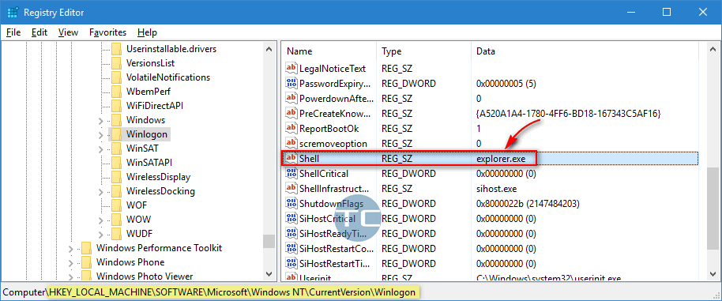Click the tree pane scroll up arrow
This screenshot has height=301, width=722.
(269, 48)
